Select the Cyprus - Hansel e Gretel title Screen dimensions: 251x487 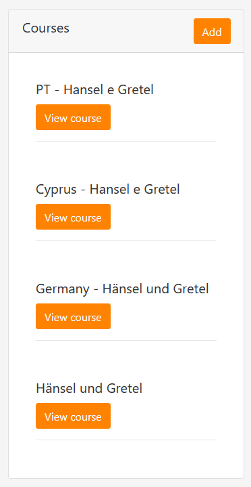pos(108,190)
